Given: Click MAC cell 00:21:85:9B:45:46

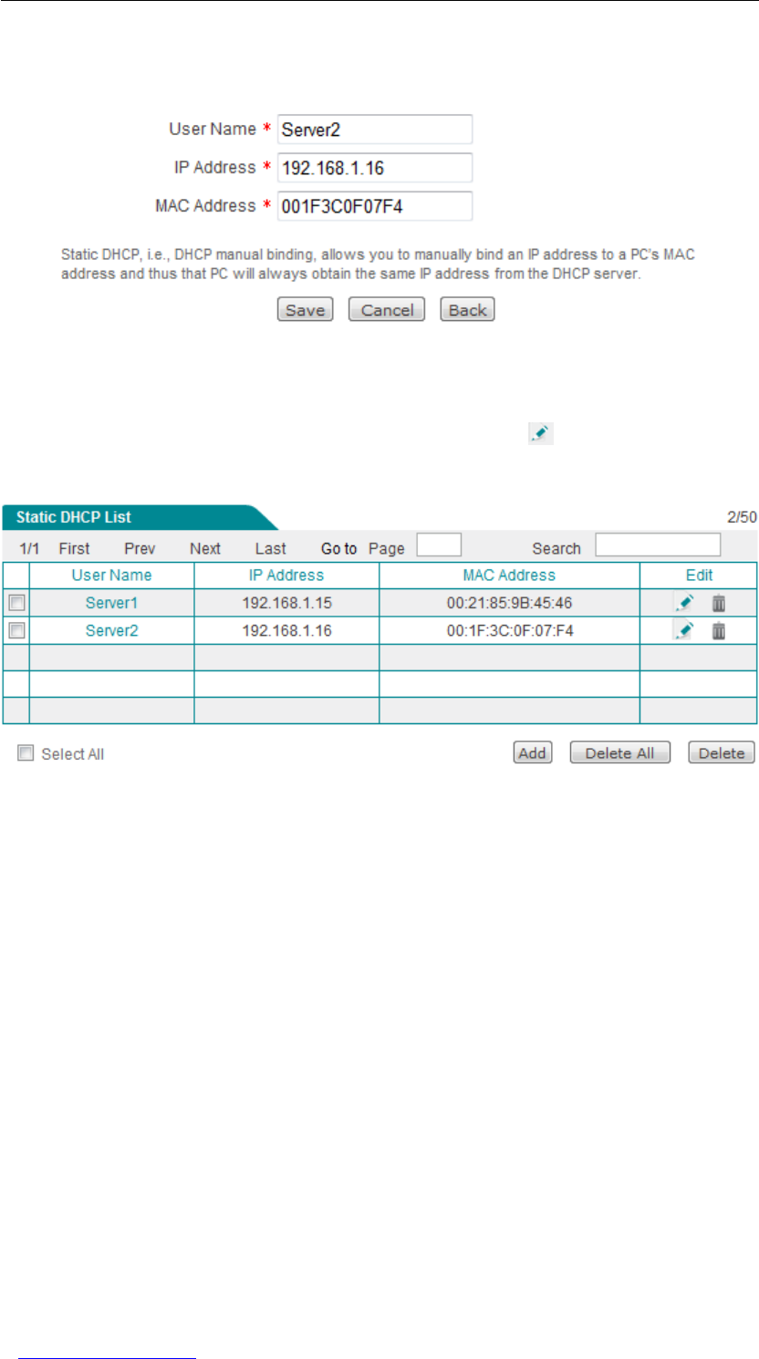Looking at the screenshot, I should coord(509,603).
